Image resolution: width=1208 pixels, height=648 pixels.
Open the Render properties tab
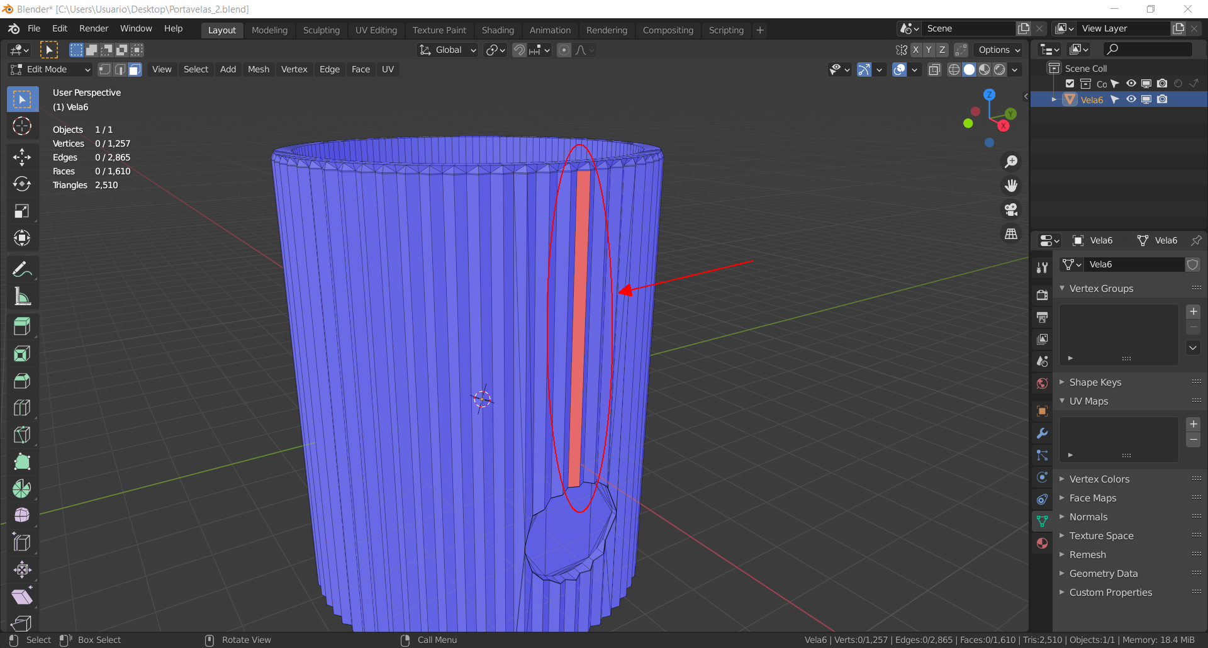pos(1042,294)
